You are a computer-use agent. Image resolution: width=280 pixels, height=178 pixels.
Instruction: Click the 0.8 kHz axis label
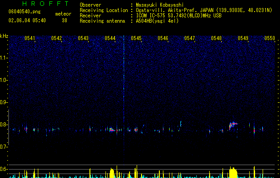point(4,125)
